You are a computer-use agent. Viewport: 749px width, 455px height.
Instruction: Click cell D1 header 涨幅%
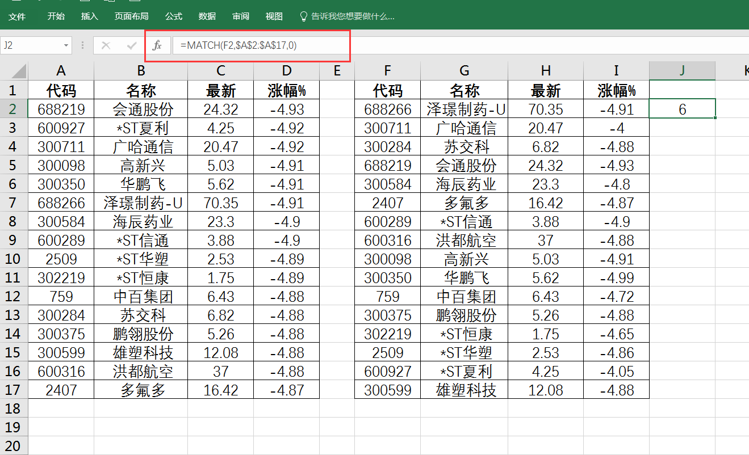pos(287,90)
